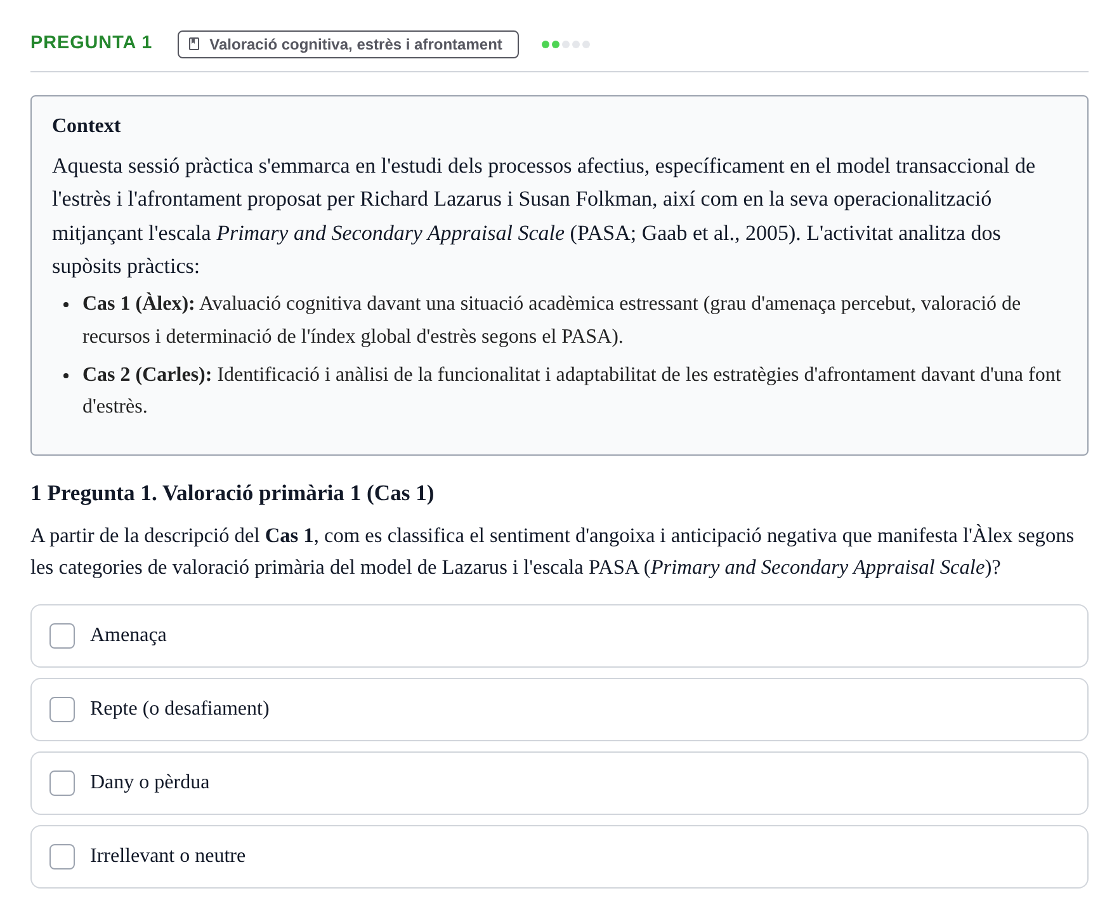The image size is (1119, 919).
Task: Click the bold Cas 1 (Àlex) bullet label
Action: coord(138,303)
